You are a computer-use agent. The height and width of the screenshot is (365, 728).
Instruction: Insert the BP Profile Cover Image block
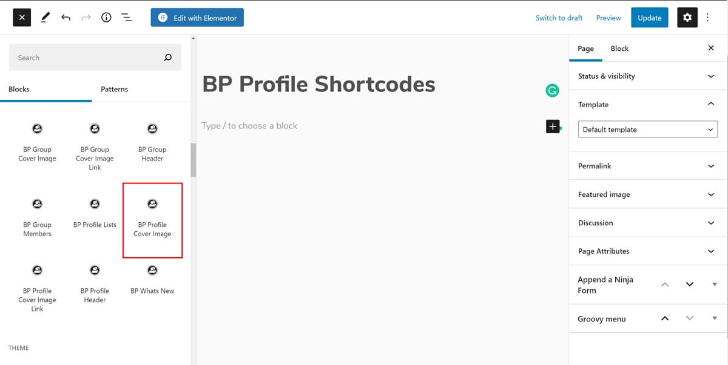pyautogui.click(x=152, y=220)
